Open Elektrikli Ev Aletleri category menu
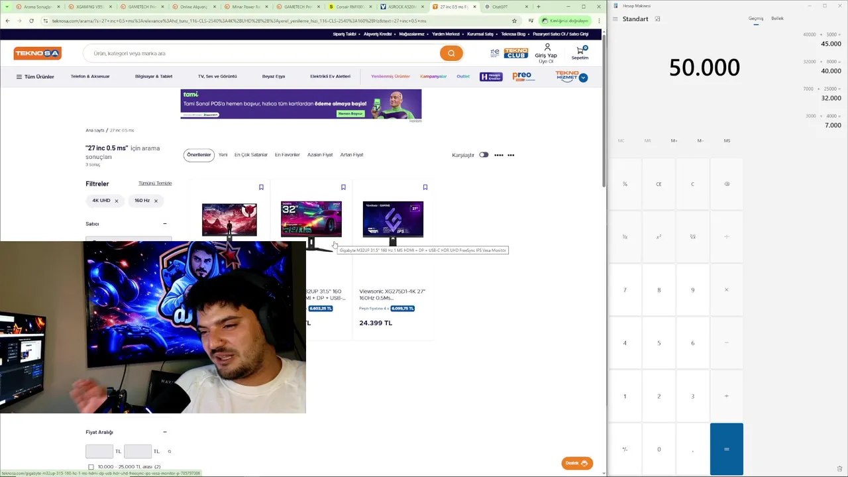 (330, 76)
